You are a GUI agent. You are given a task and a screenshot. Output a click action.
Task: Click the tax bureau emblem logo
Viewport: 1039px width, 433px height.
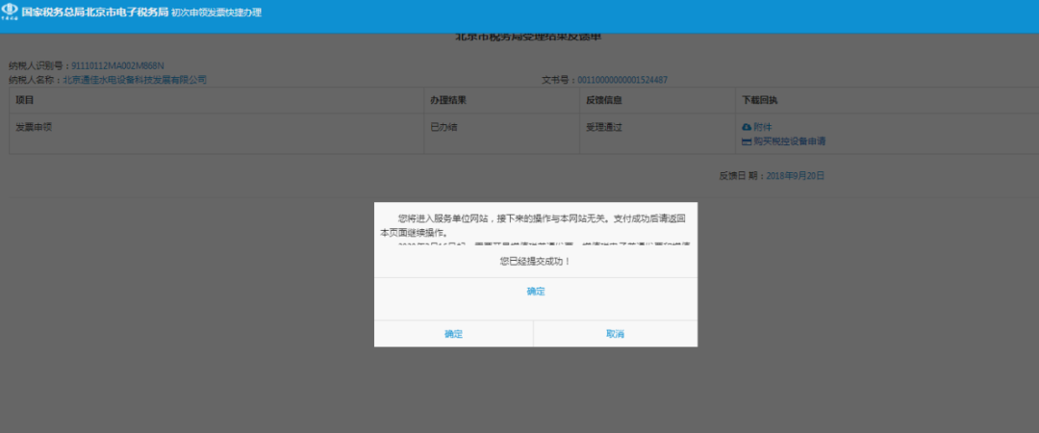[x=10, y=13]
